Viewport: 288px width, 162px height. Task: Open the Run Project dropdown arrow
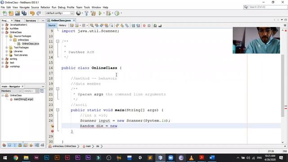104,13
